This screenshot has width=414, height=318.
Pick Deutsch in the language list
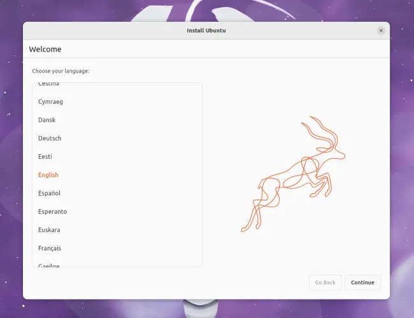[x=117, y=138]
